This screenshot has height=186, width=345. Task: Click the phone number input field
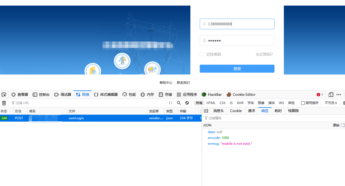click(x=237, y=24)
